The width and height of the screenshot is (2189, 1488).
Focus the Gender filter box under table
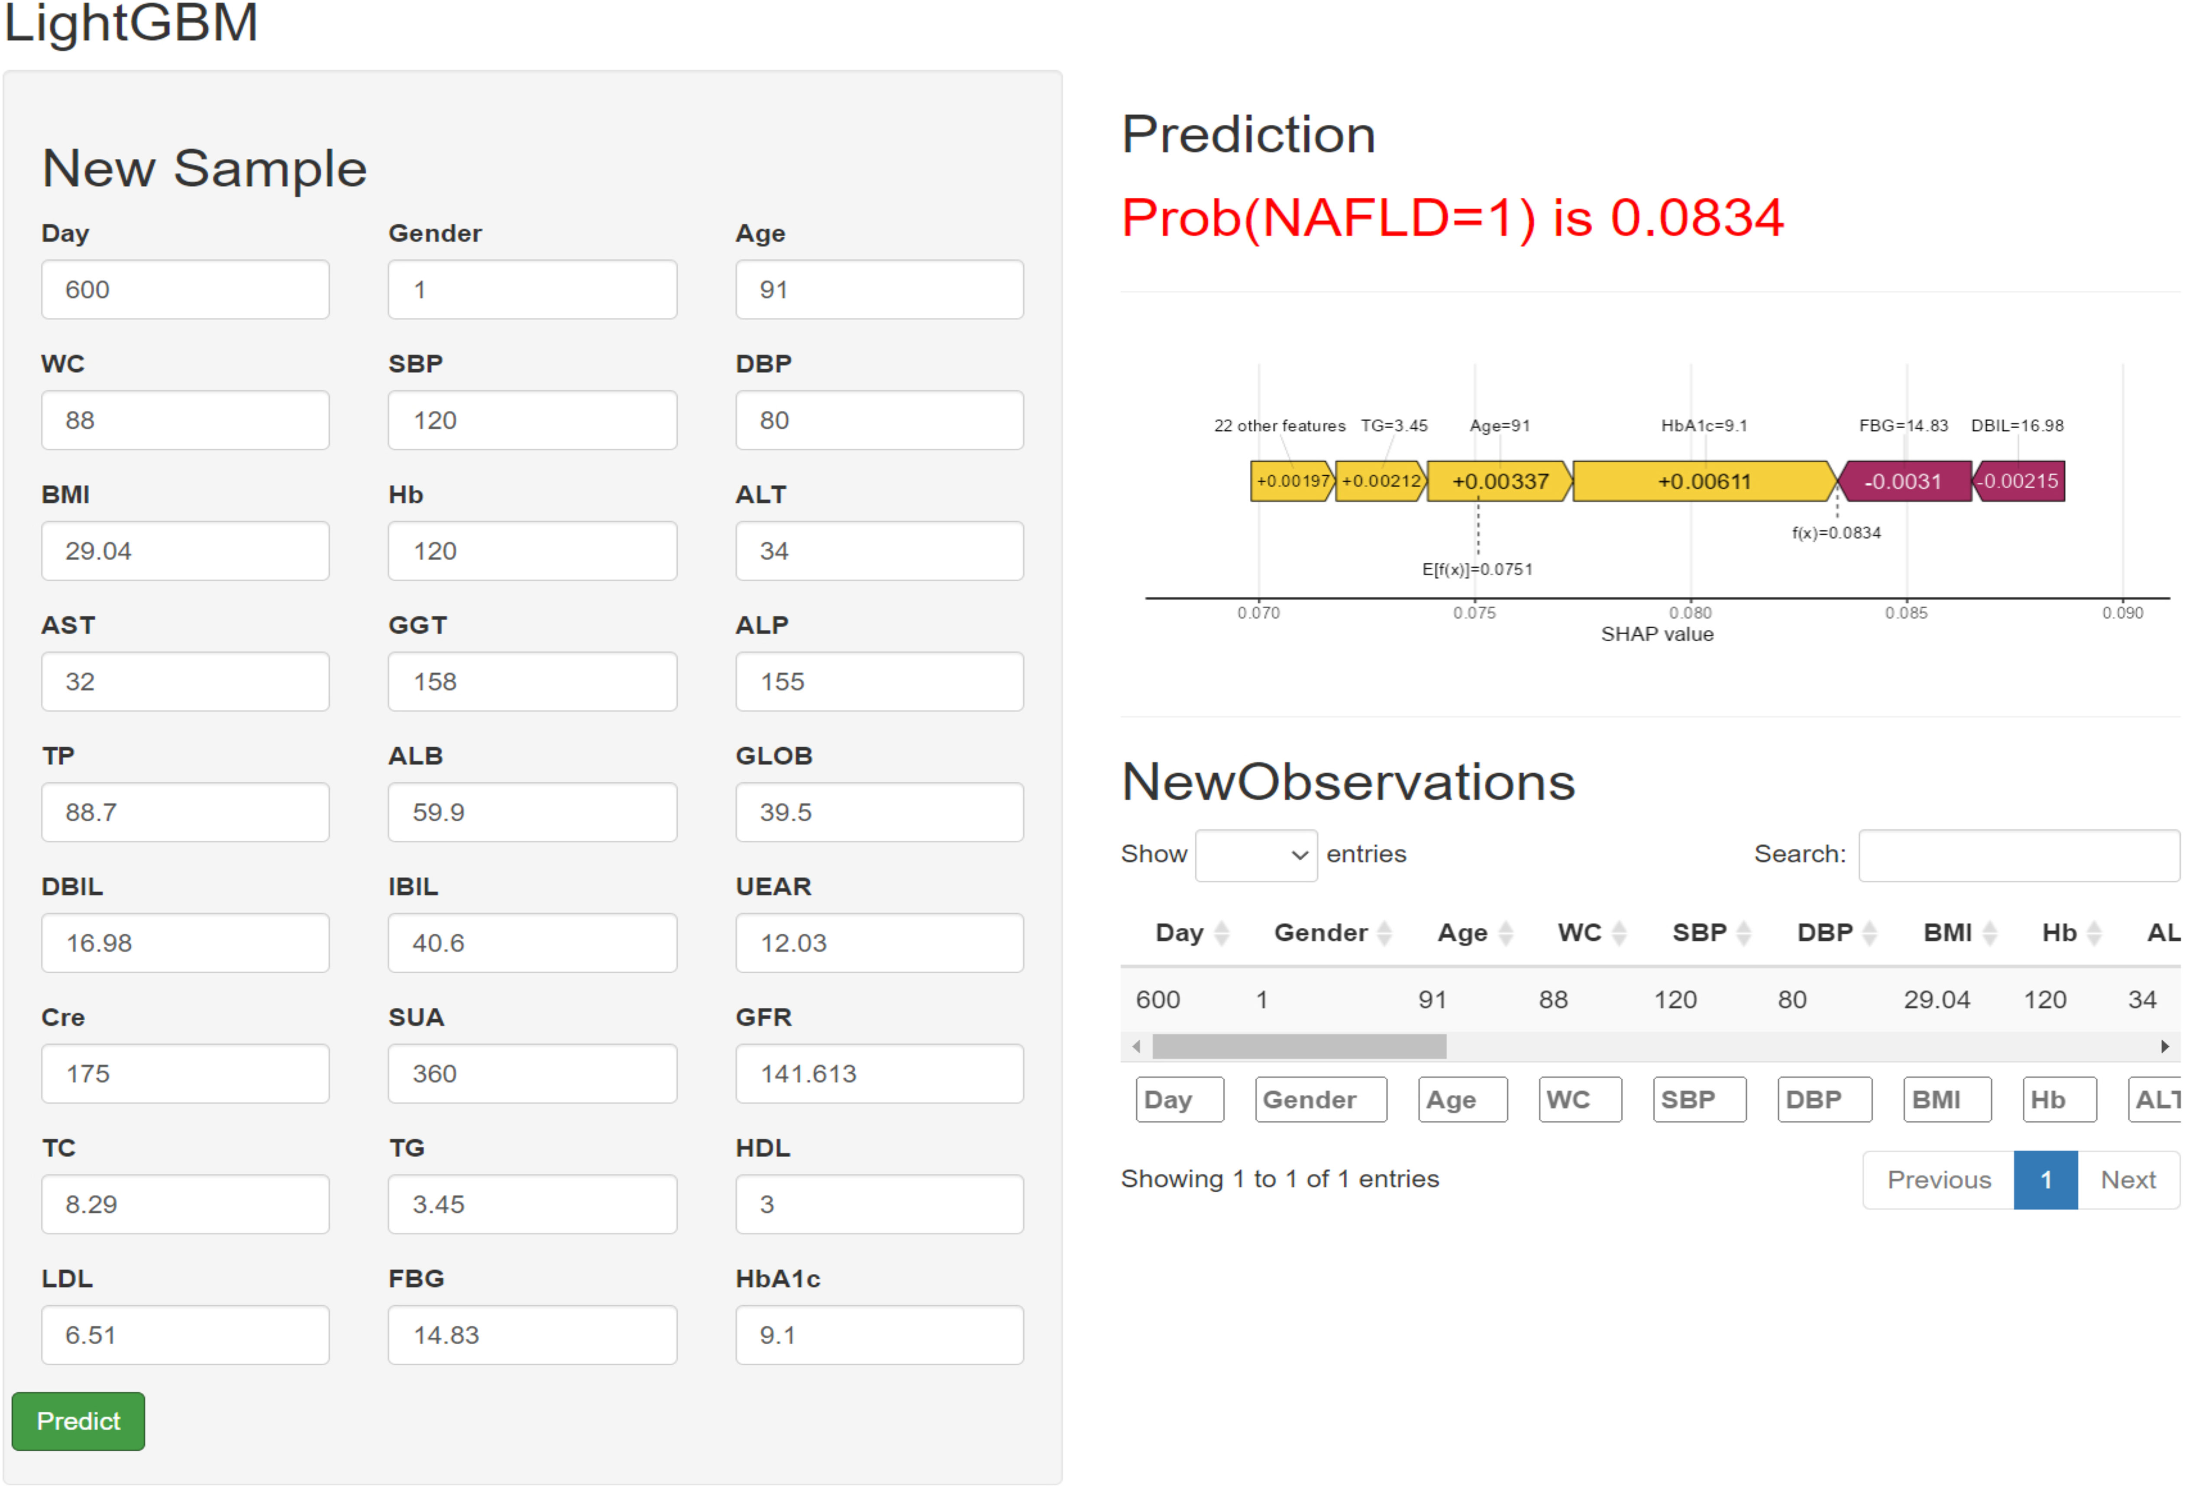coord(1321,1099)
